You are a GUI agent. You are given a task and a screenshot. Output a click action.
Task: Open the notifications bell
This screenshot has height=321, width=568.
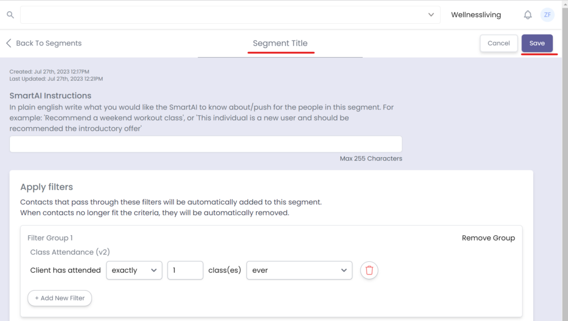click(x=528, y=15)
